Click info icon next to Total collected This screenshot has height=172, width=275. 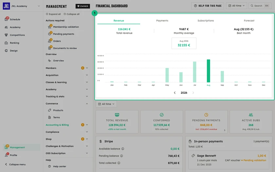[119, 163]
